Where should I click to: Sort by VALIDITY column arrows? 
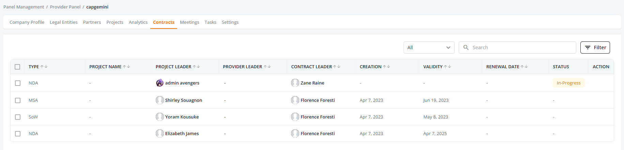(447, 67)
